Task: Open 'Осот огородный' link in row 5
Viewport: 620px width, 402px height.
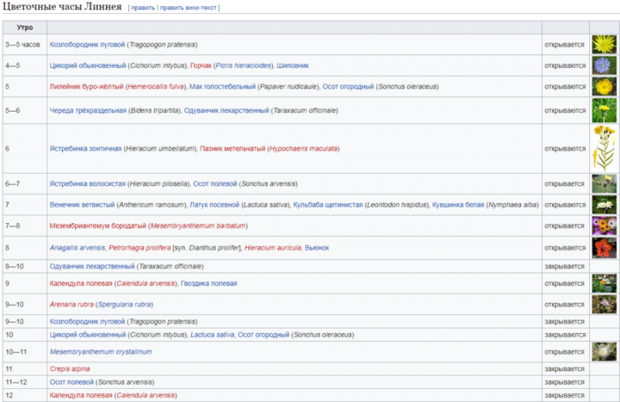Action: click(348, 87)
